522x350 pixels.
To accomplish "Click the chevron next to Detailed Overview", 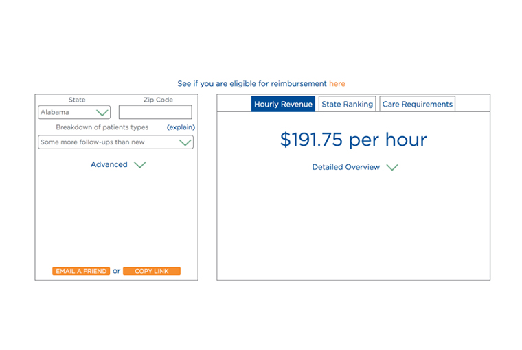I will pyautogui.click(x=391, y=168).
